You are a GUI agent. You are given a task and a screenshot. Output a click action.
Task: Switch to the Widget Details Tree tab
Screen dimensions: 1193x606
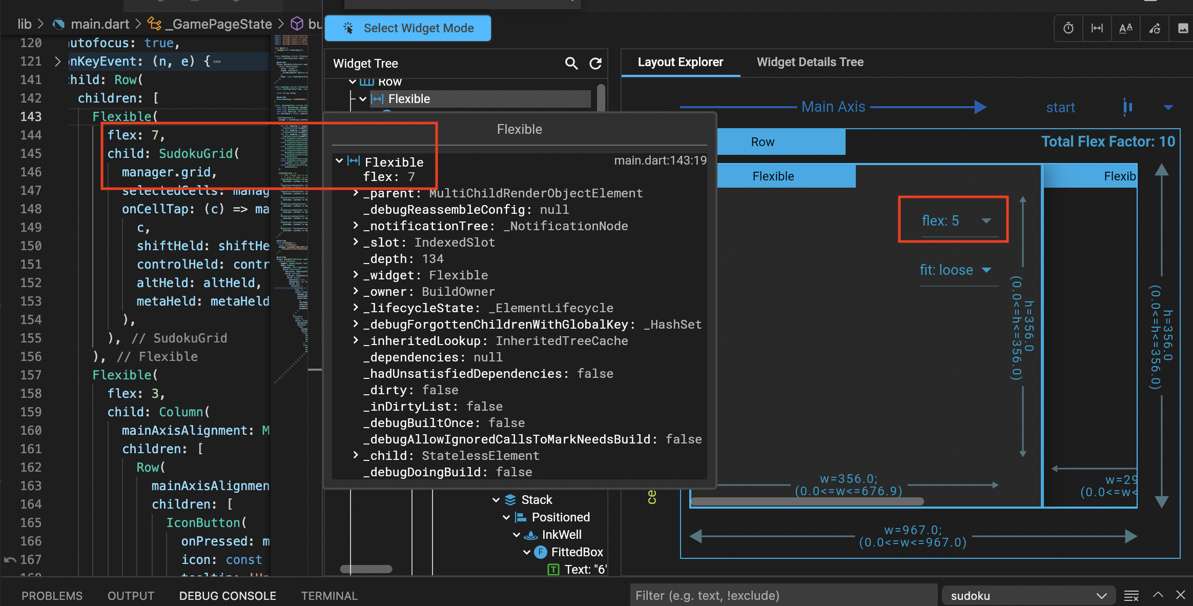tap(810, 62)
